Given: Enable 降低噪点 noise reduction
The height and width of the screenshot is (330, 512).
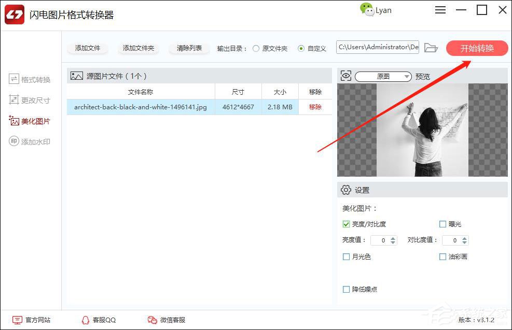Looking at the screenshot, I should 345,289.
